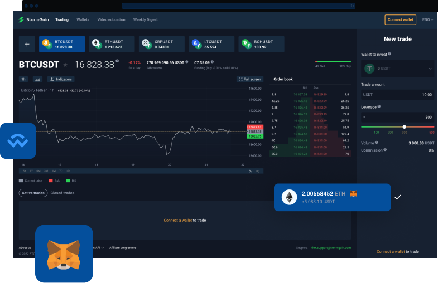The height and width of the screenshot is (283, 438).
Task: Select the BTCUSDT instrument card
Action: [62, 44]
